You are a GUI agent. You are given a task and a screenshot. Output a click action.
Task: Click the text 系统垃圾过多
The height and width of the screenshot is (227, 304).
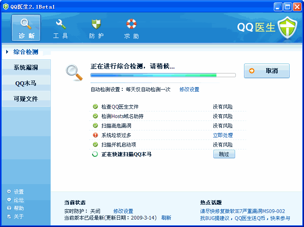click(x=116, y=135)
